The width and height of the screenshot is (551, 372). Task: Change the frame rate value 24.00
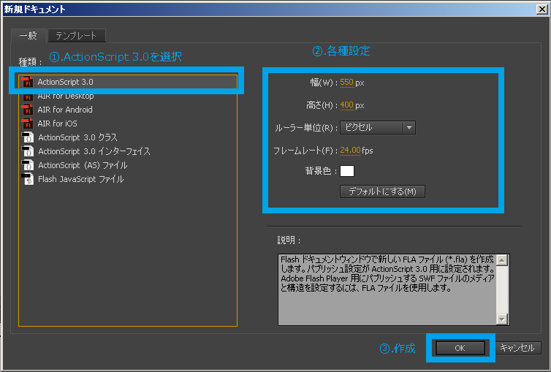(x=350, y=151)
